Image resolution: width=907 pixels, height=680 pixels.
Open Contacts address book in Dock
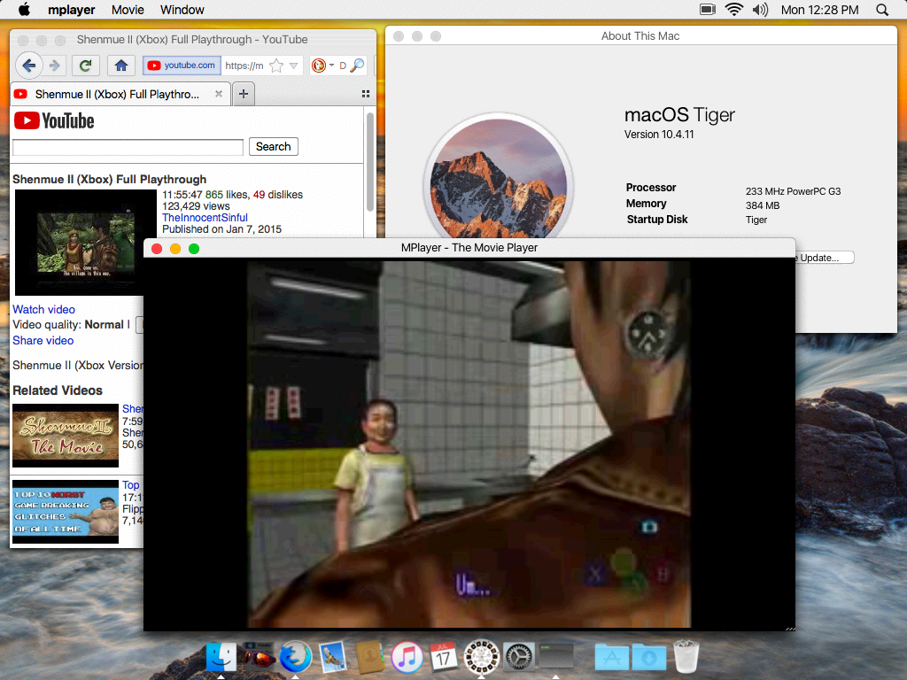tap(369, 657)
